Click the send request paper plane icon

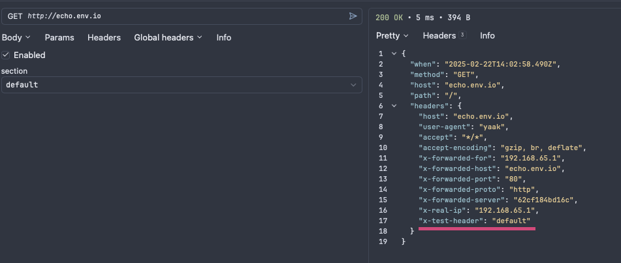(x=353, y=16)
